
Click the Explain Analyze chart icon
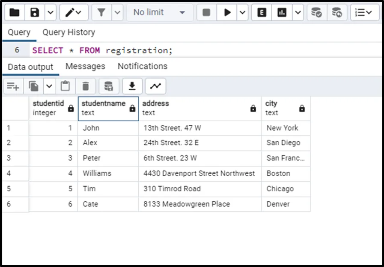(282, 12)
